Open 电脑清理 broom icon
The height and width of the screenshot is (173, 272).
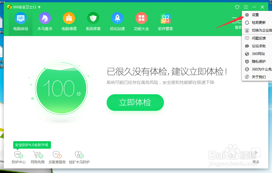point(69,18)
